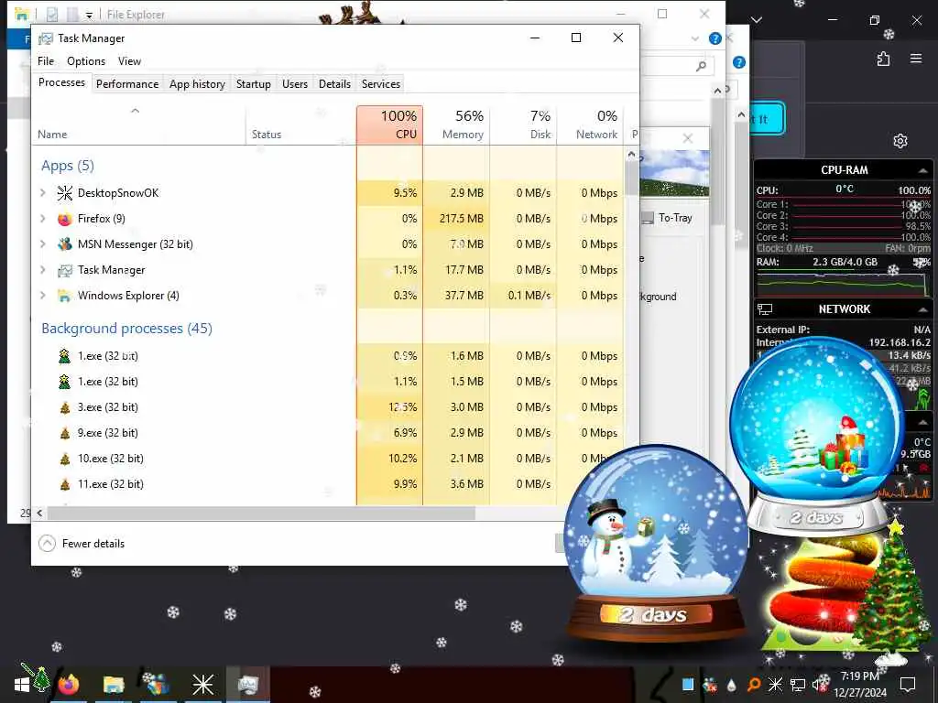Click the To-Tray button behind Task Manager
Screen dimensions: 938x703
[x=668, y=218]
